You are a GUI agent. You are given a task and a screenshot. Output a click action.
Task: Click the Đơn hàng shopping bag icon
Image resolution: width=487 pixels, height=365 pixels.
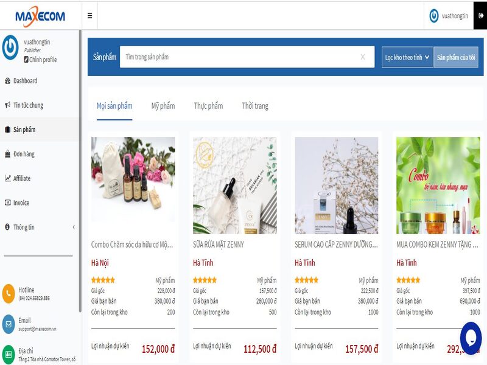(8, 154)
